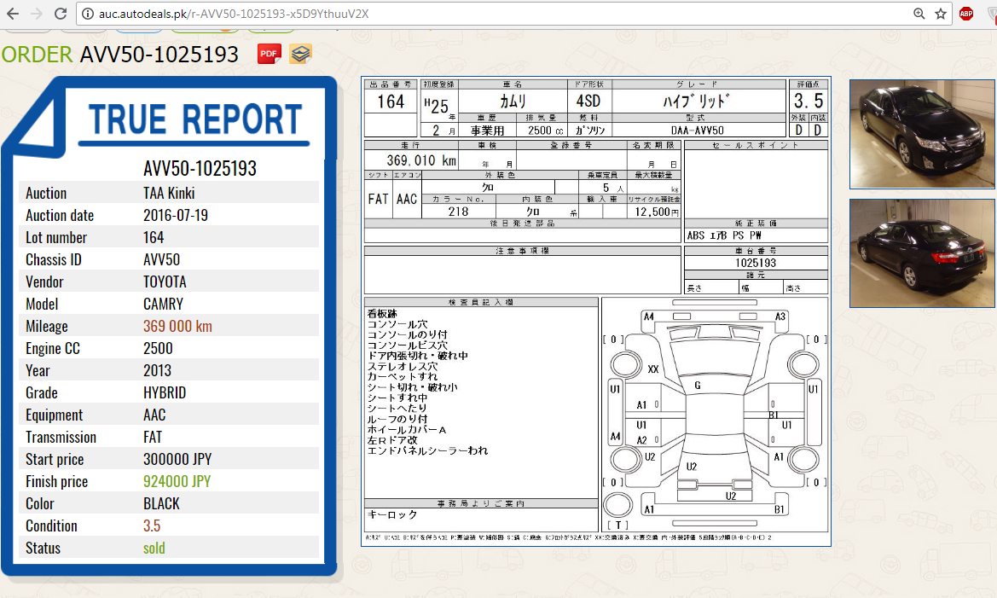
Task: Click the 369,010 km odometer reading on sheet
Action: pos(421,160)
